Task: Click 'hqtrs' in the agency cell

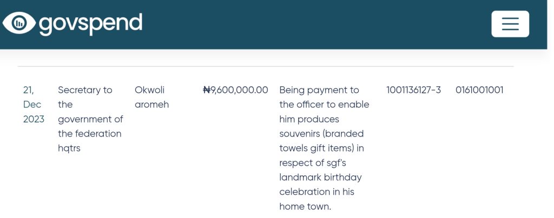Action: click(69, 148)
